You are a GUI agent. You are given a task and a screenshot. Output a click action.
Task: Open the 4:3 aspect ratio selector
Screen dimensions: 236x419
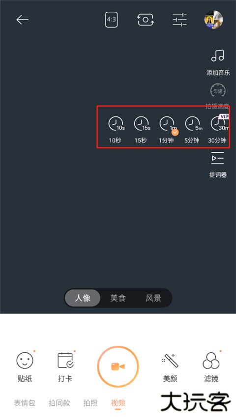111,19
